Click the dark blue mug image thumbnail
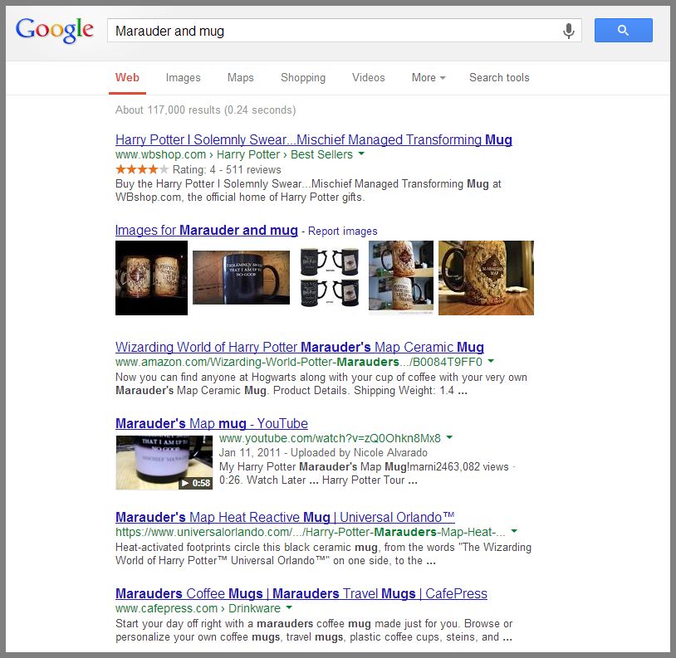Image resolution: width=676 pixels, height=658 pixels. coord(241,277)
